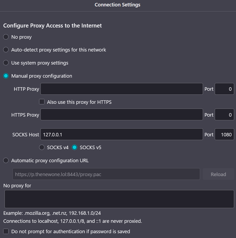Enable Also use this proxy for HTTPS
The height and width of the screenshot is (238, 236).
coord(42,102)
